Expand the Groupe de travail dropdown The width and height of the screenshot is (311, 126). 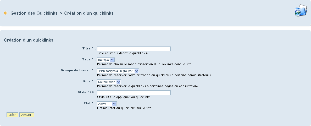click(x=118, y=71)
